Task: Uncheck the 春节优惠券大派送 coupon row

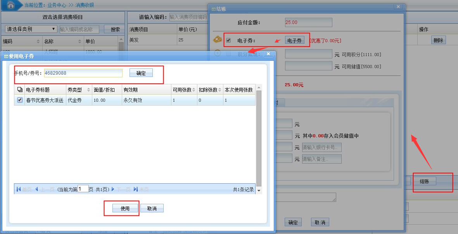Action: (x=20, y=100)
